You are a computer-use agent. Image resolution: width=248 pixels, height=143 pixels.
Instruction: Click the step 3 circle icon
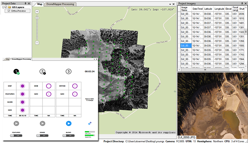68,71
